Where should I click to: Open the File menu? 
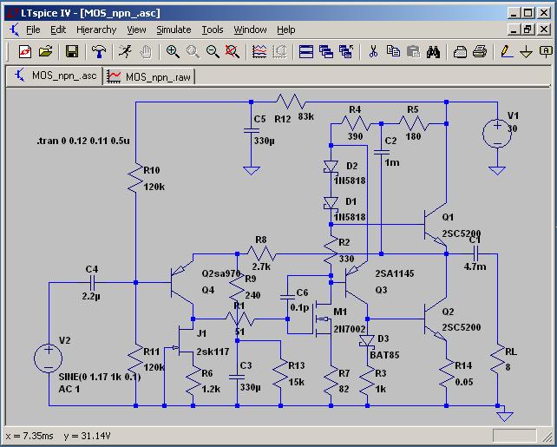tap(33, 30)
